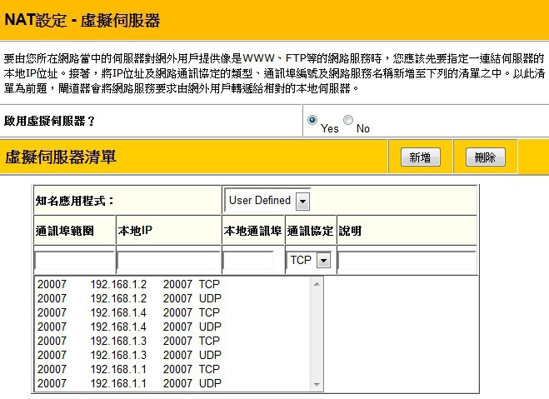This screenshot has width=549, height=399.
Task: Select the No radio button
Action: pos(348,121)
